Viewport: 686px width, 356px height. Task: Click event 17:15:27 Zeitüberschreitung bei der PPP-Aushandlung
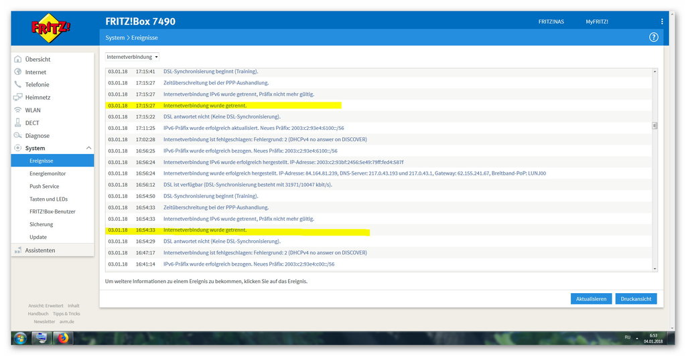(379, 82)
